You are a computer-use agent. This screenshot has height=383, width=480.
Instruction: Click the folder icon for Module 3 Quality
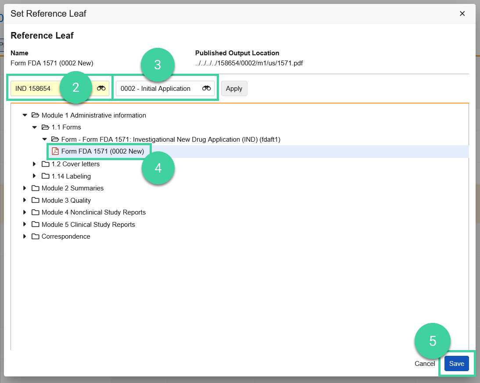[x=35, y=200]
